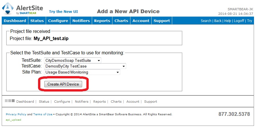Expand the TestSuite dropdown
This screenshot has width=256, height=127.
(73, 60)
